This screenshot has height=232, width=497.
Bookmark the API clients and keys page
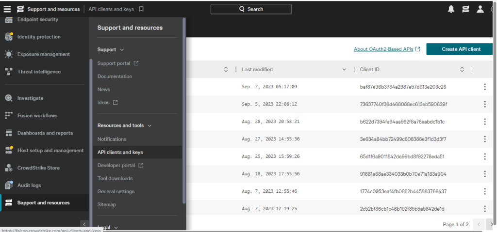click(x=141, y=9)
